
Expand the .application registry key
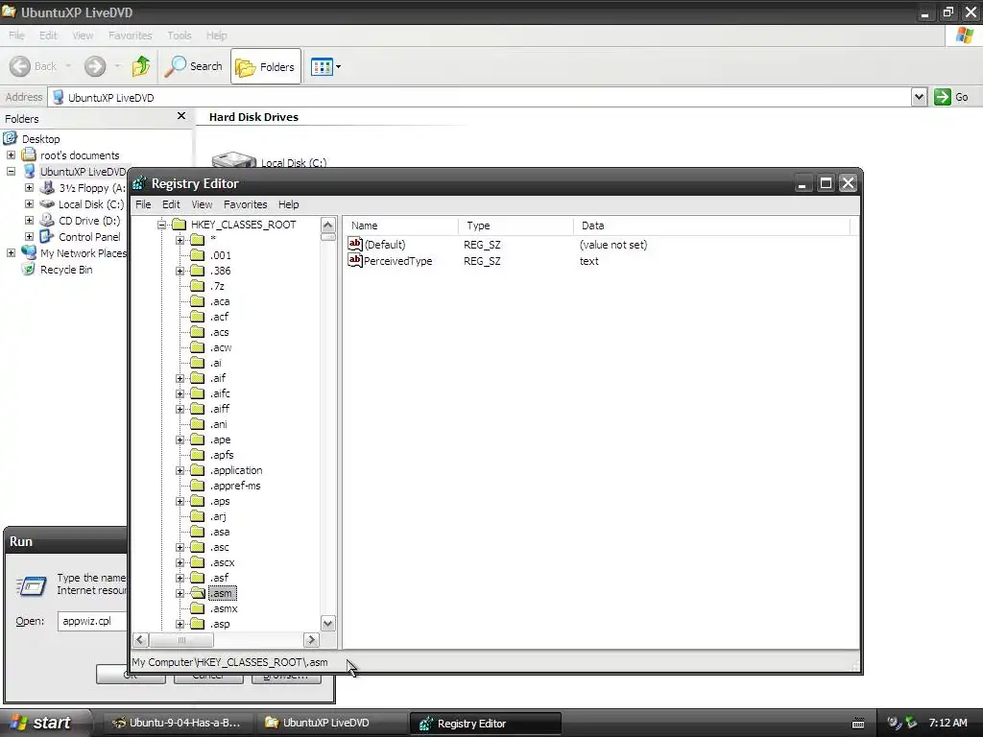(x=180, y=470)
